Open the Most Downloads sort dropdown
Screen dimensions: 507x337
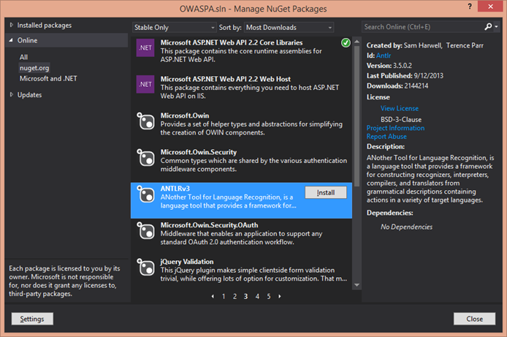point(287,27)
